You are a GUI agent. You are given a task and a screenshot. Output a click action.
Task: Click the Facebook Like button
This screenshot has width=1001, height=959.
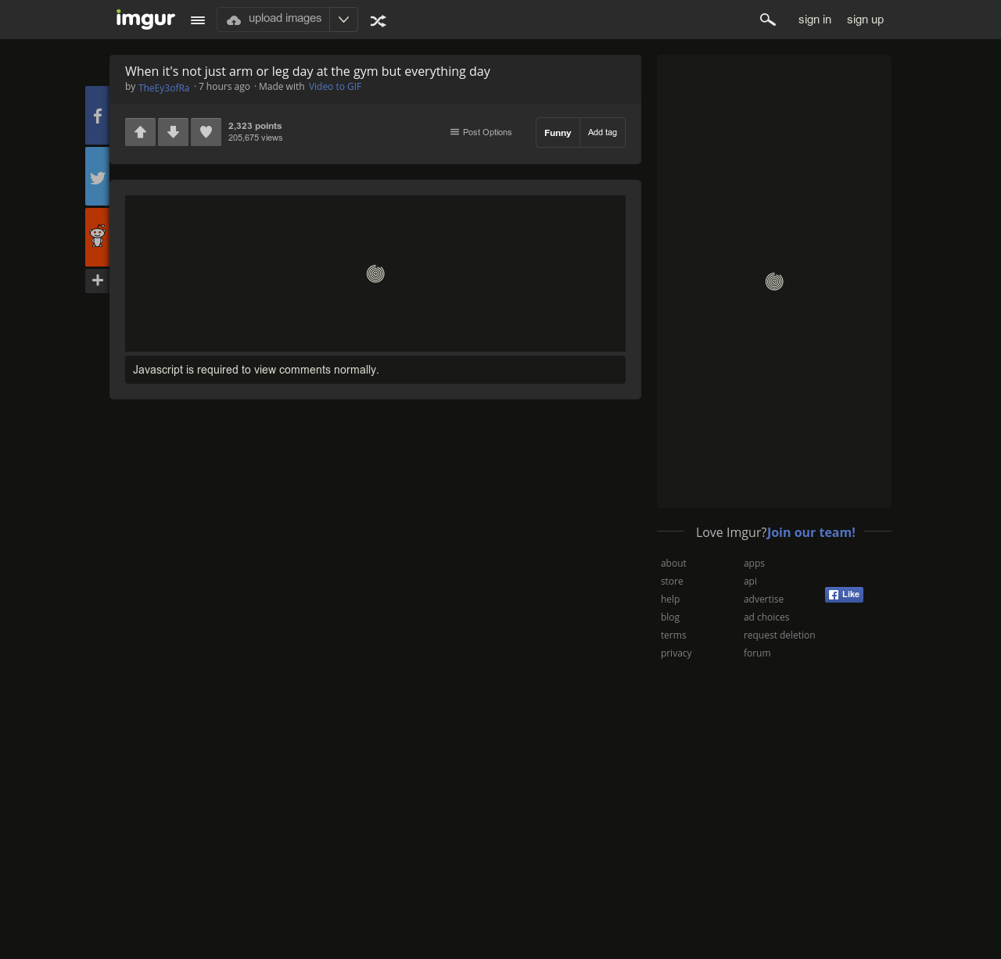(x=844, y=595)
